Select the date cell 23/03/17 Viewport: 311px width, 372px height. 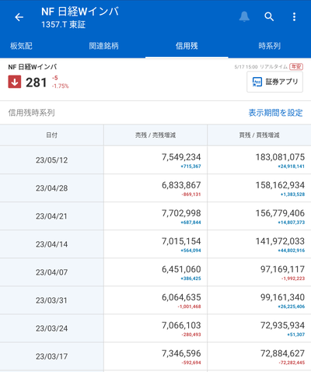pyautogui.click(x=51, y=356)
